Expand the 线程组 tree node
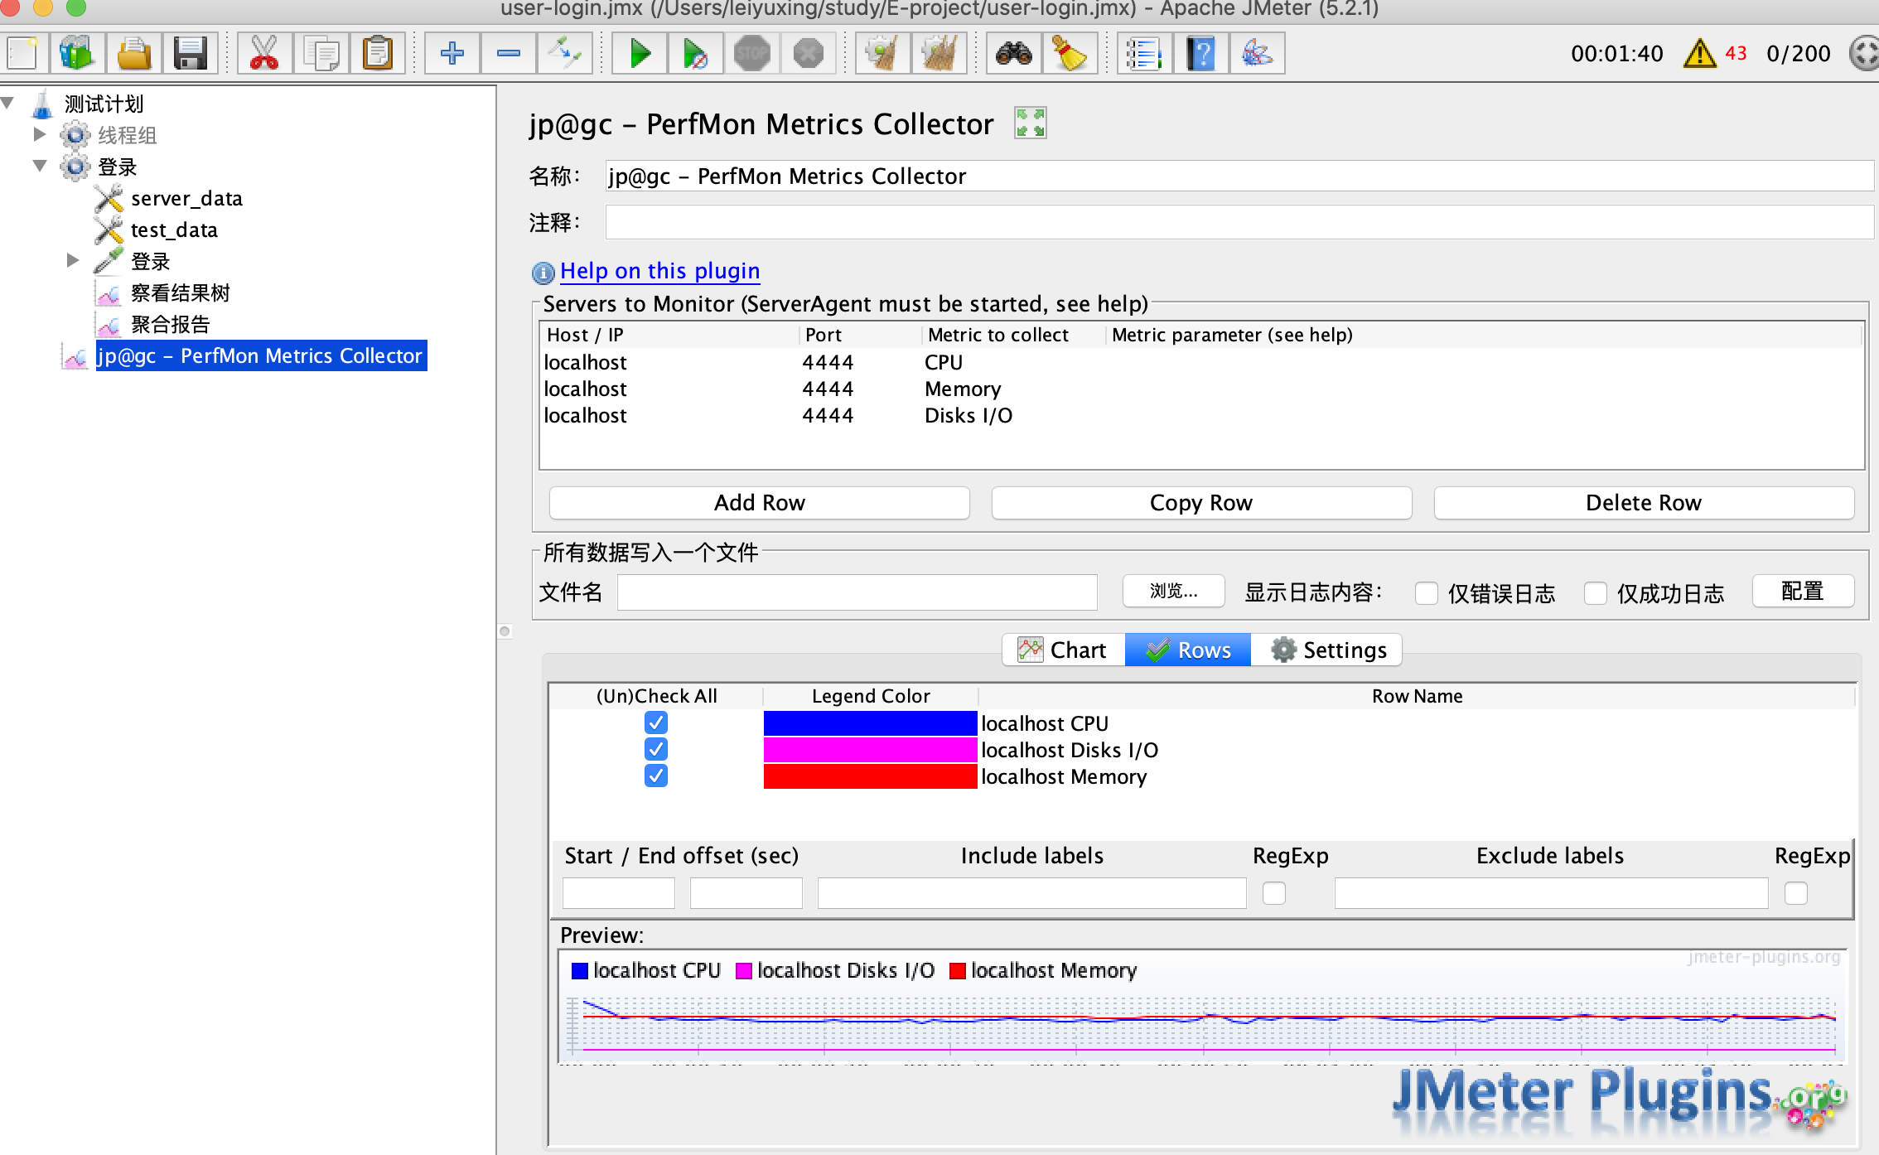Viewport: 1879px width, 1155px height. pyautogui.click(x=39, y=134)
